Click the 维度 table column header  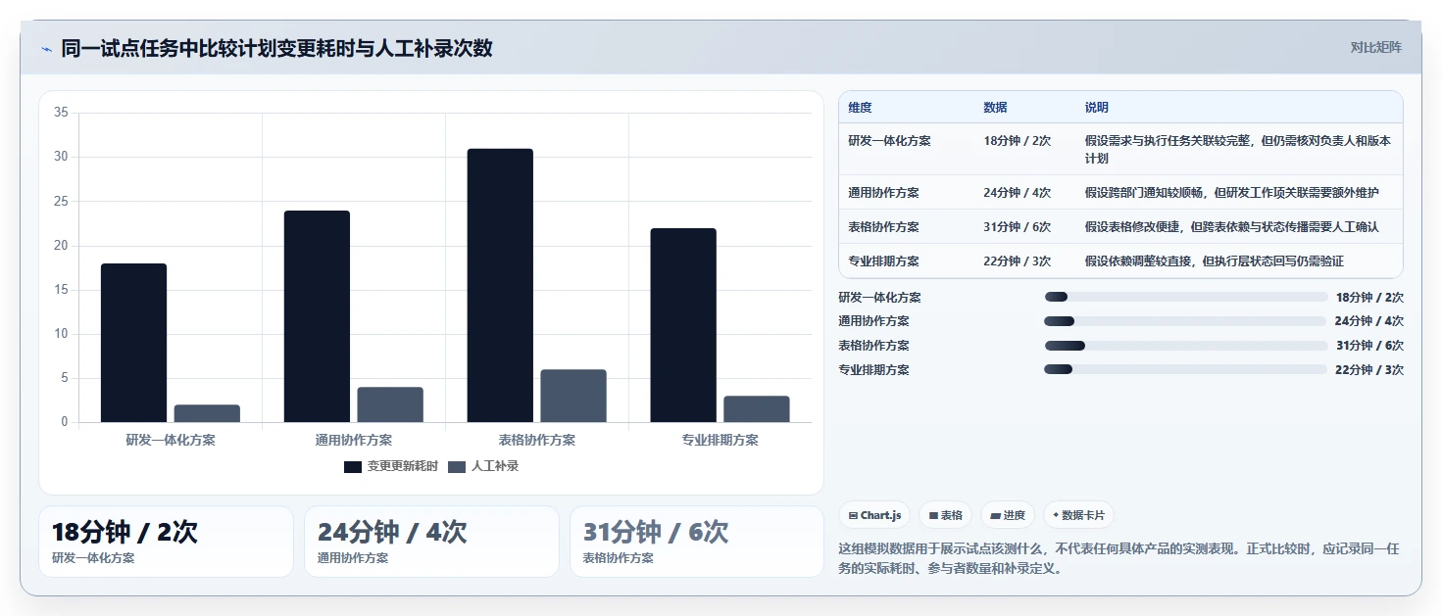point(860,108)
